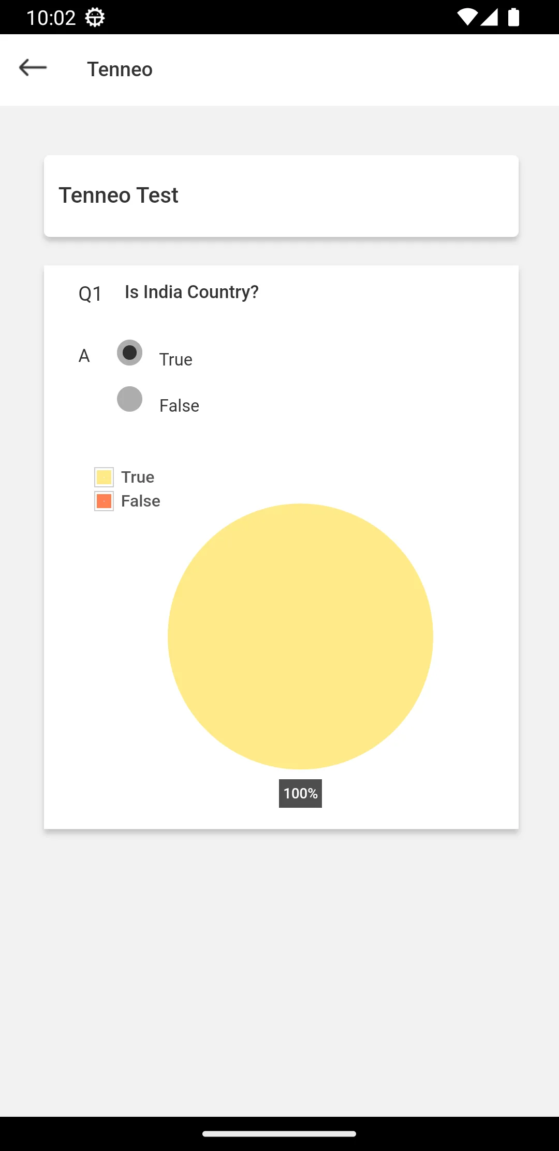The height and width of the screenshot is (1151, 559).
Task: Tap the Wi-Fi status icon
Action: pyautogui.click(x=467, y=17)
